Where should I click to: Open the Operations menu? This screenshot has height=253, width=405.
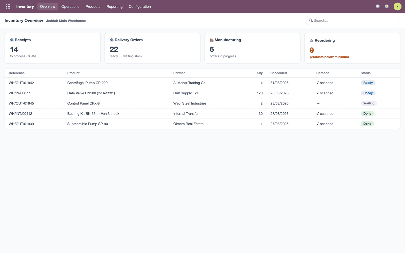point(70,7)
